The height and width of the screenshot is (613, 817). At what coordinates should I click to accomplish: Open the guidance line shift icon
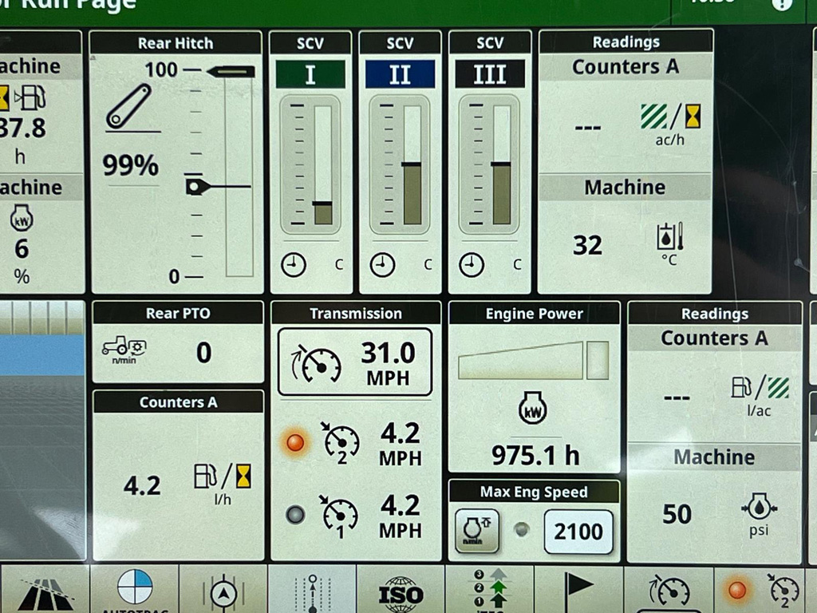tap(312, 591)
